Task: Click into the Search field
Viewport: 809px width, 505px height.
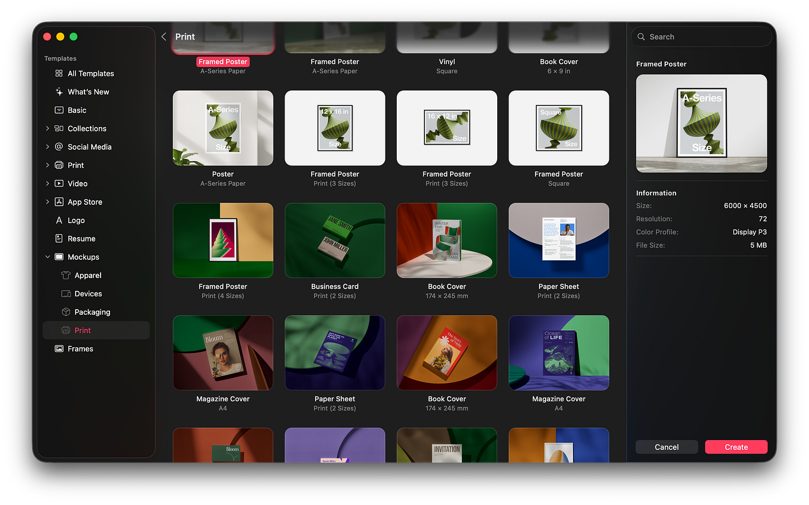Action: 701,37
